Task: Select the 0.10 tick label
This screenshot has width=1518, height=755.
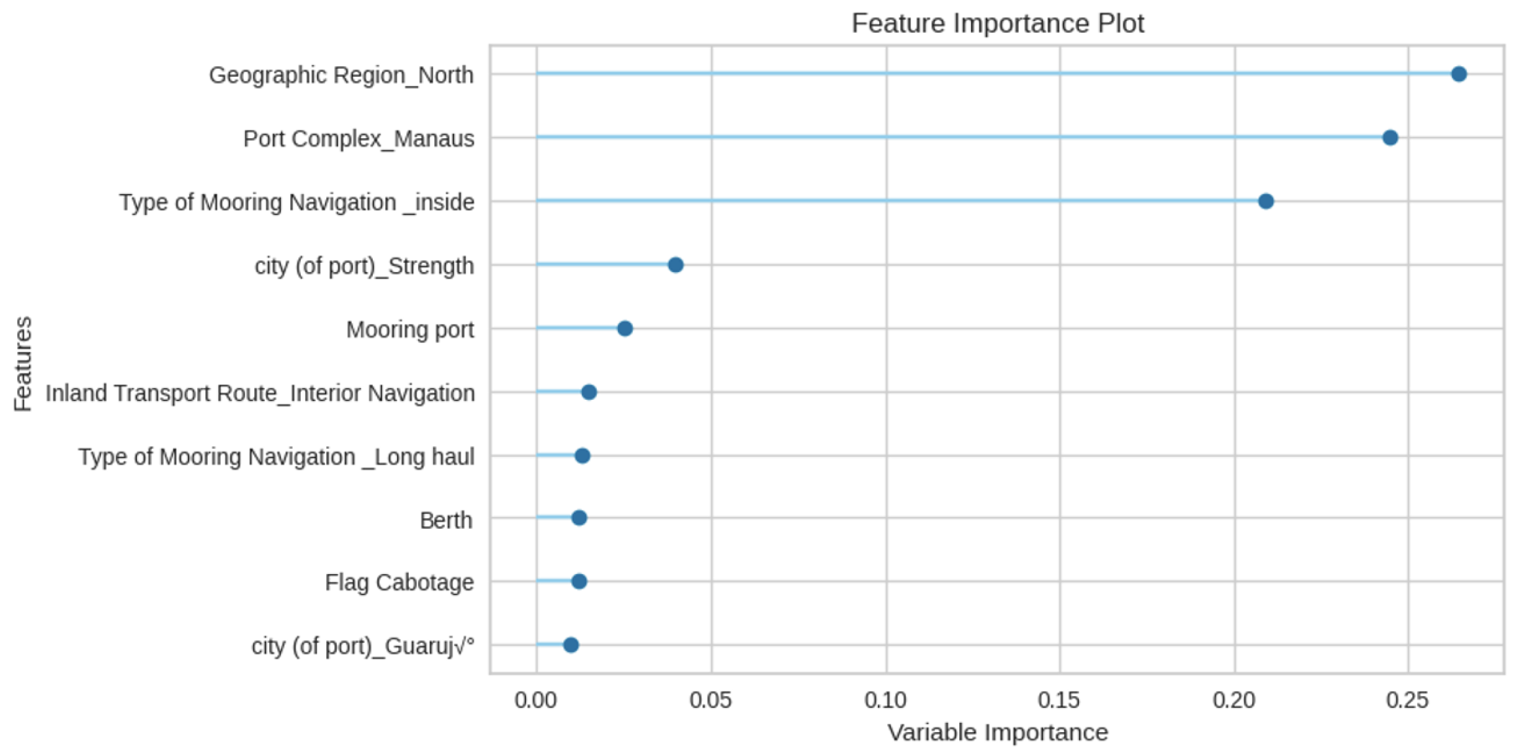Action: click(885, 700)
